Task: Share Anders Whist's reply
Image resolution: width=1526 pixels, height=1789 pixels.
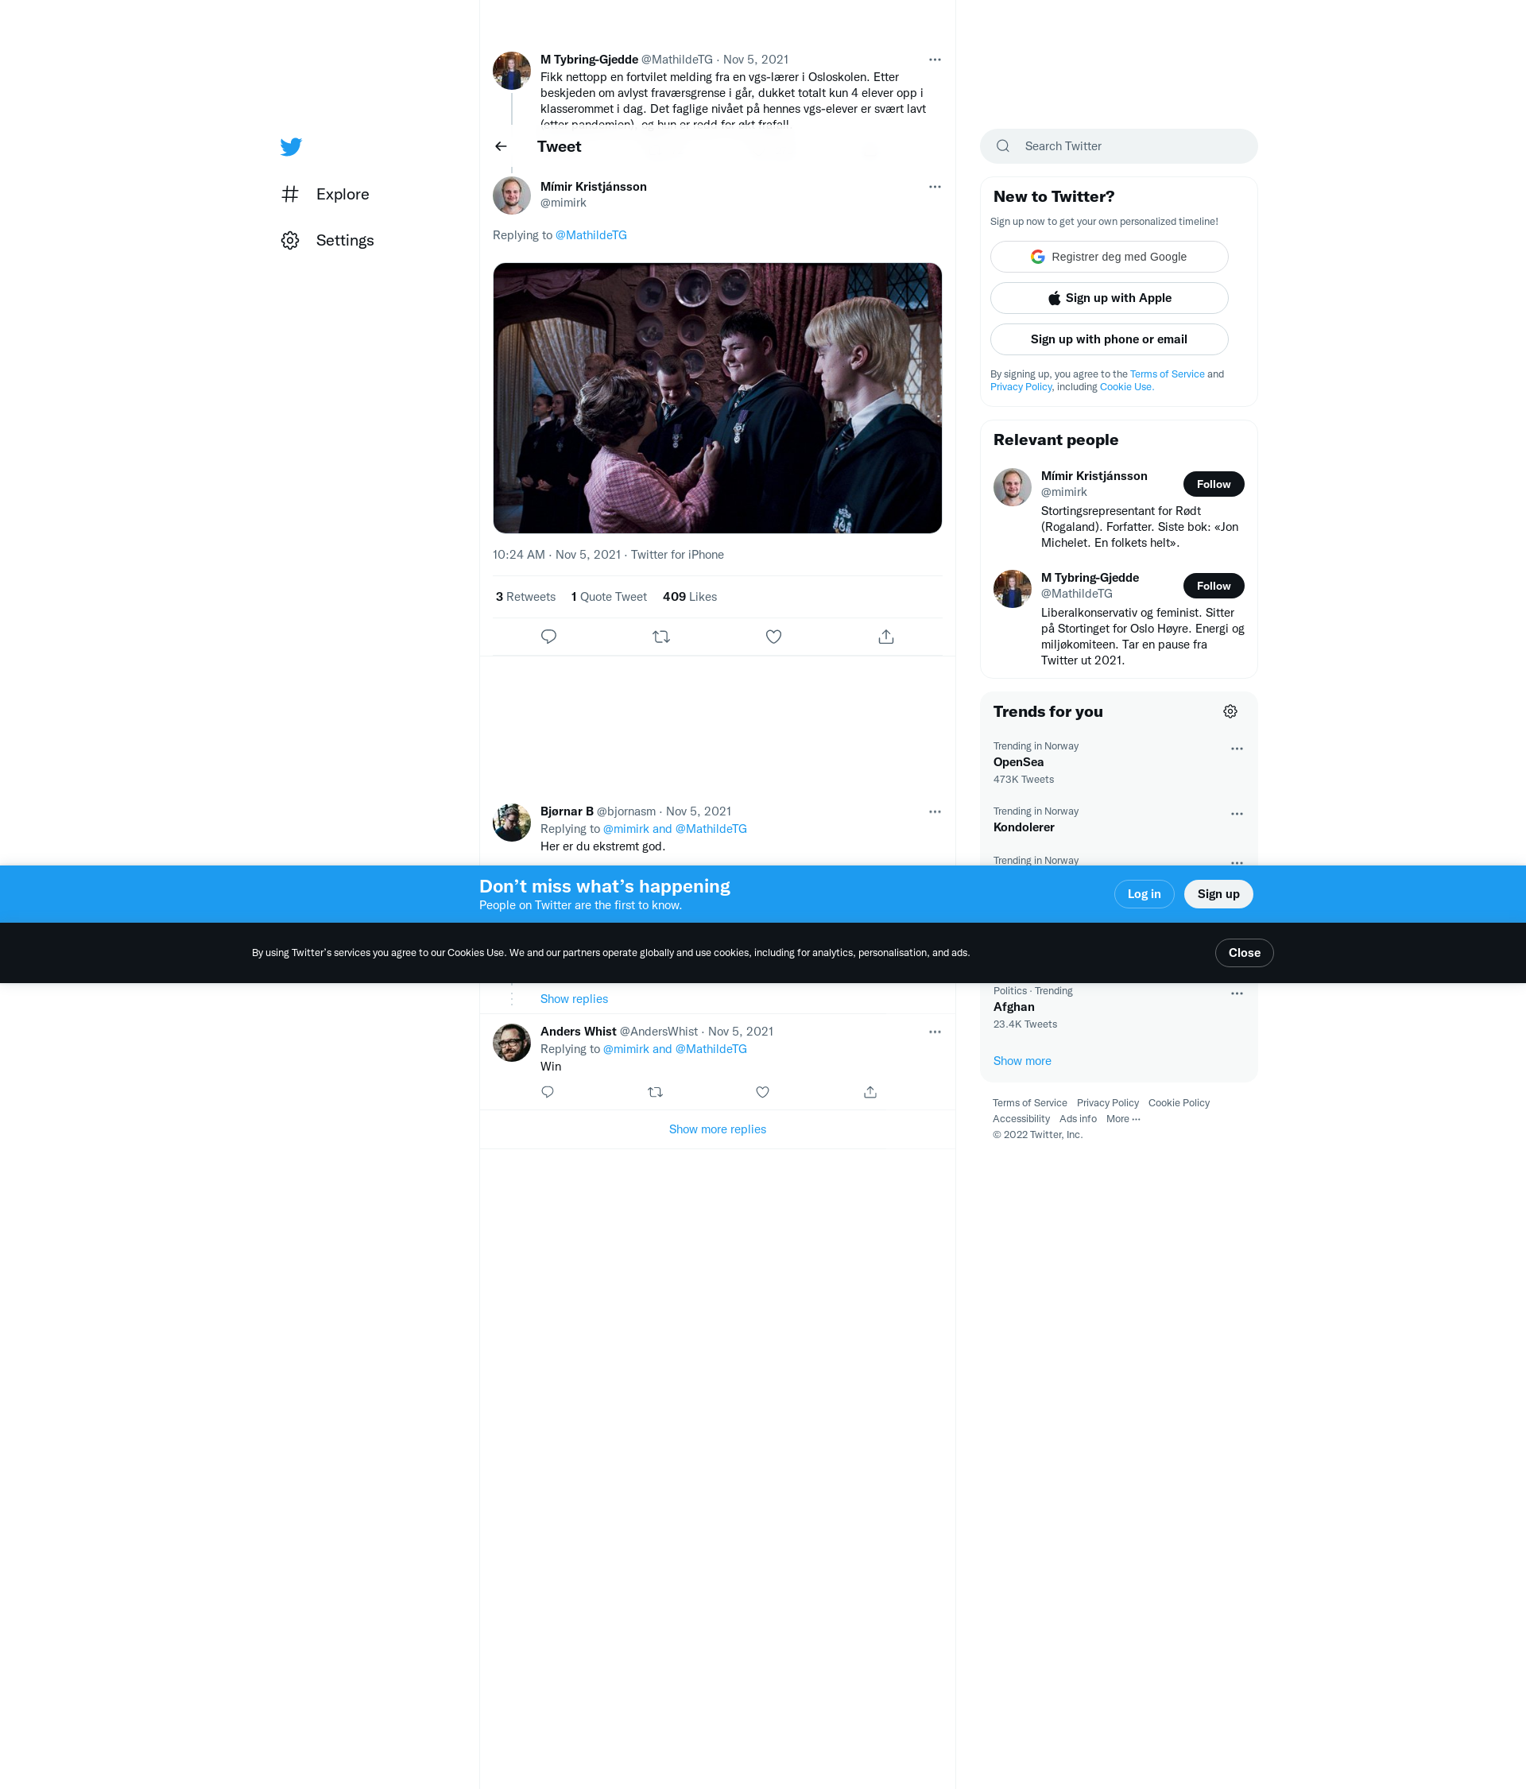Action: point(870,1092)
